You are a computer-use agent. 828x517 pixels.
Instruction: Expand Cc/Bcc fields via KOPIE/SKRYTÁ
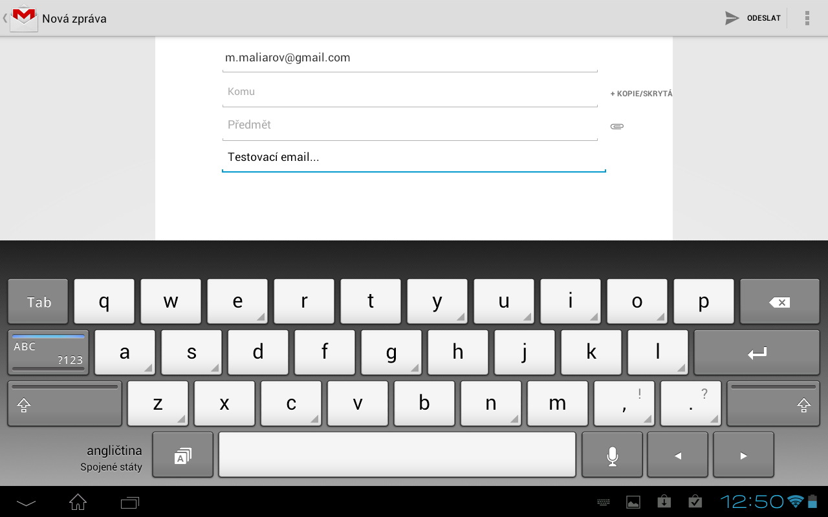coord(640,93)
